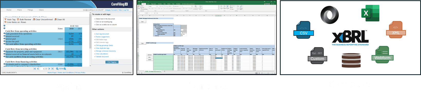Go to previous page in pager
The width and height of the screenshot is (421, 98).
(38, 69)
